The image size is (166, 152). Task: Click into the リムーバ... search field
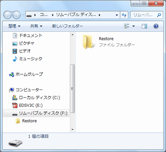(x=143, y=15)
